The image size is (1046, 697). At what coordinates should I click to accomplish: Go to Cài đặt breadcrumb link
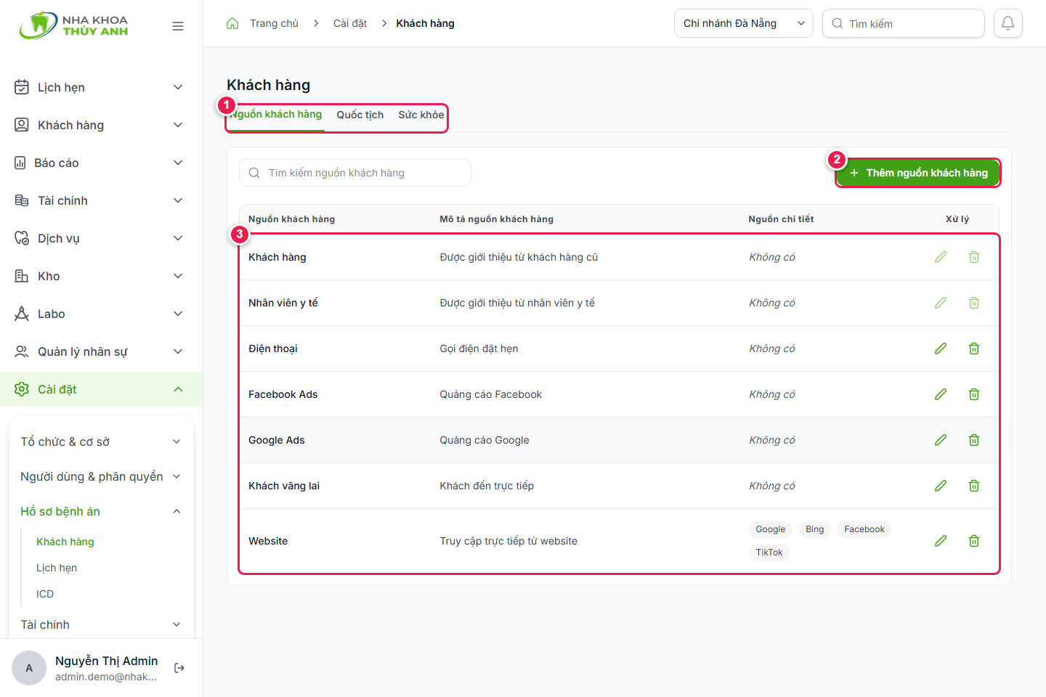pos(350,23)
